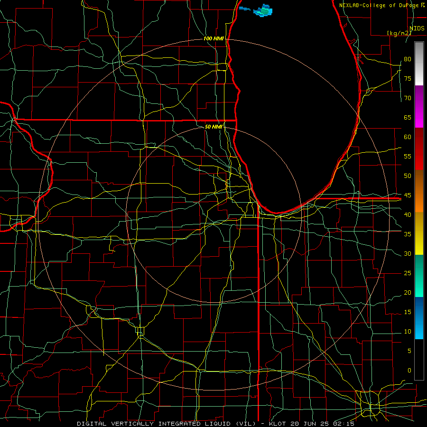The height and width of the screenshot is (427, 427).
Task: Click the 50 NMI range ring label
Action: coord(213,127)
